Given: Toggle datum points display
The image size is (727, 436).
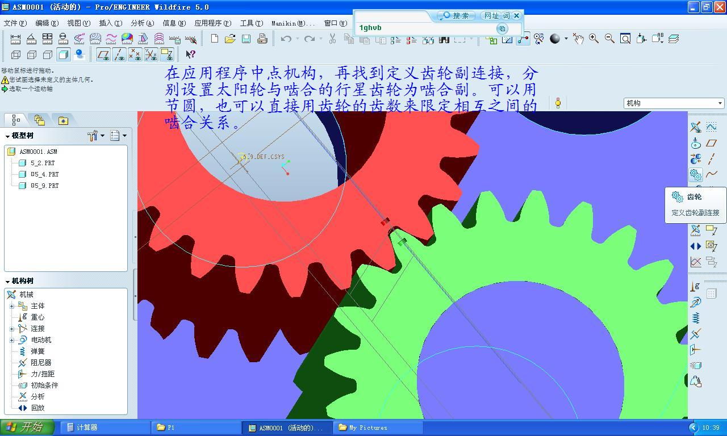Looking at the screenshot, I should (135, 54).
